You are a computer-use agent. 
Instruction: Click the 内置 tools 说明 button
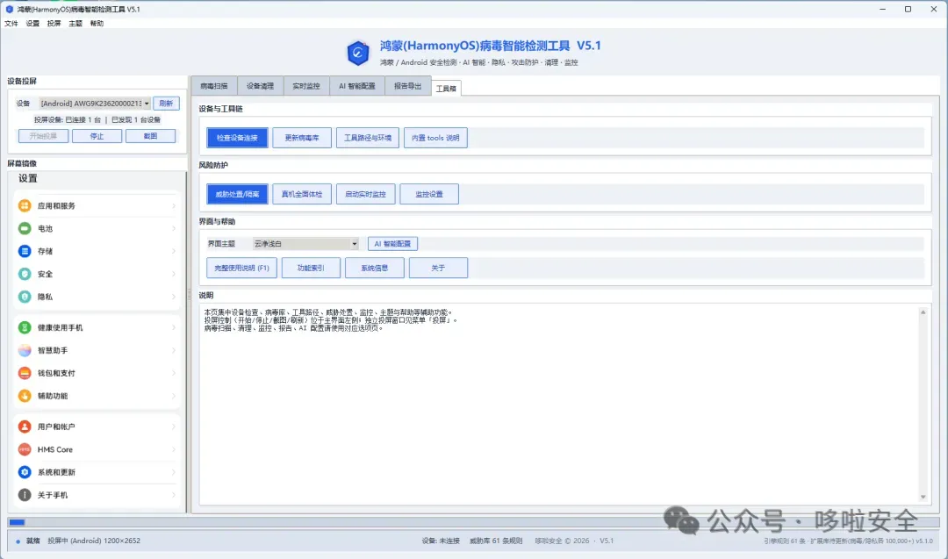click(x=435, y=138)
